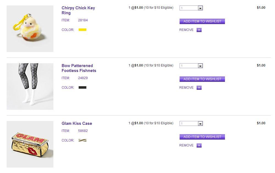Click the yellow color swatch for the key ring

click(82, 30)
